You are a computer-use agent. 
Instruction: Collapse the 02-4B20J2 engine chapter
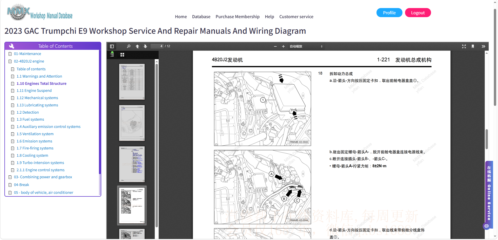(x=29, y=61)
